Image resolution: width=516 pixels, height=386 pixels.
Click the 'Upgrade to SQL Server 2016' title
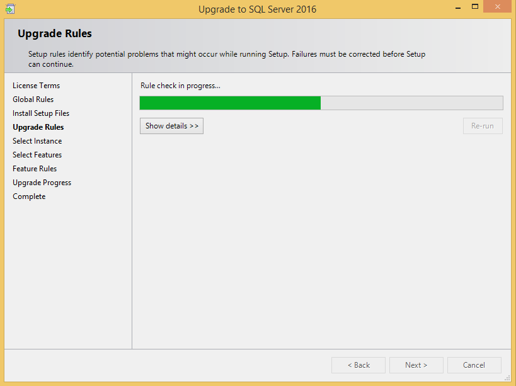point(257,9)
